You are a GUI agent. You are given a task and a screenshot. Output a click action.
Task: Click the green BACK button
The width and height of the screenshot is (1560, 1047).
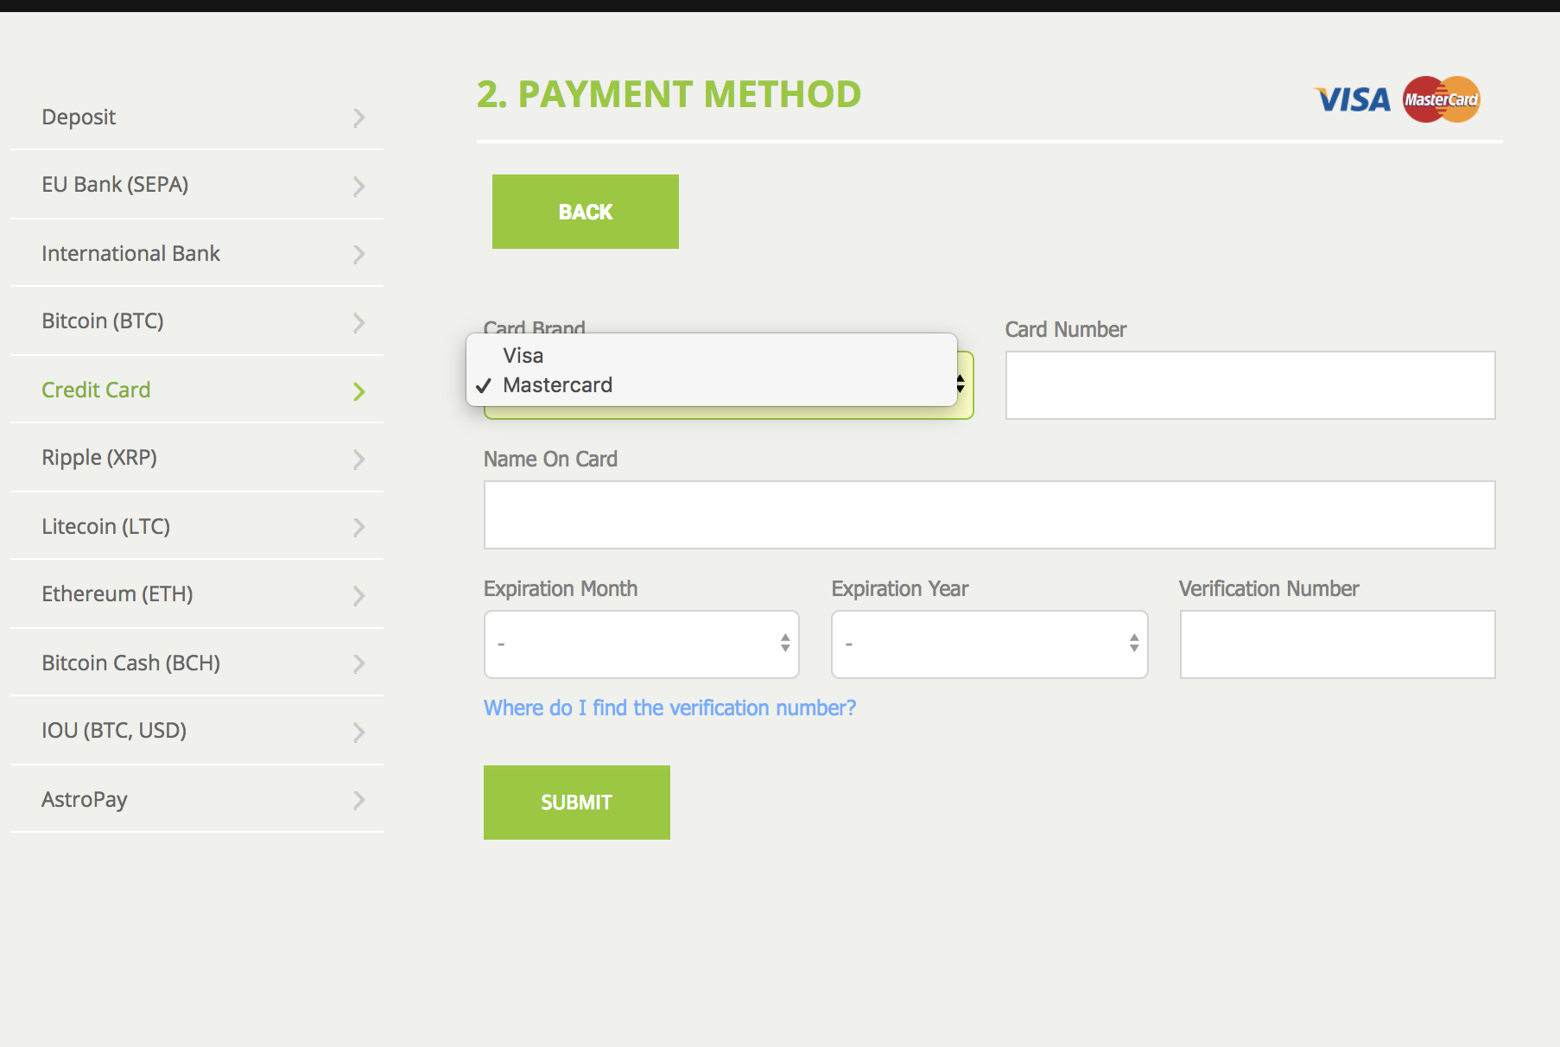click(586, 212)
